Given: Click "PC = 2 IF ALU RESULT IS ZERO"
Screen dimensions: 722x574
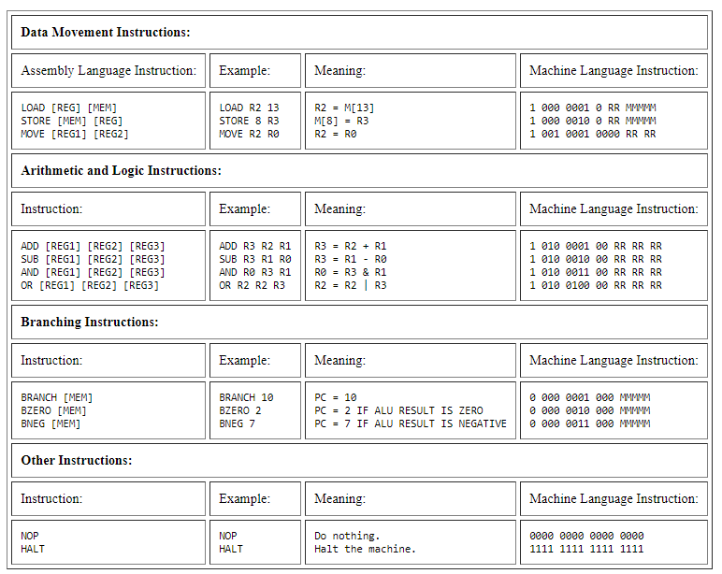Looking at the screenshot, I should (398, 410).
